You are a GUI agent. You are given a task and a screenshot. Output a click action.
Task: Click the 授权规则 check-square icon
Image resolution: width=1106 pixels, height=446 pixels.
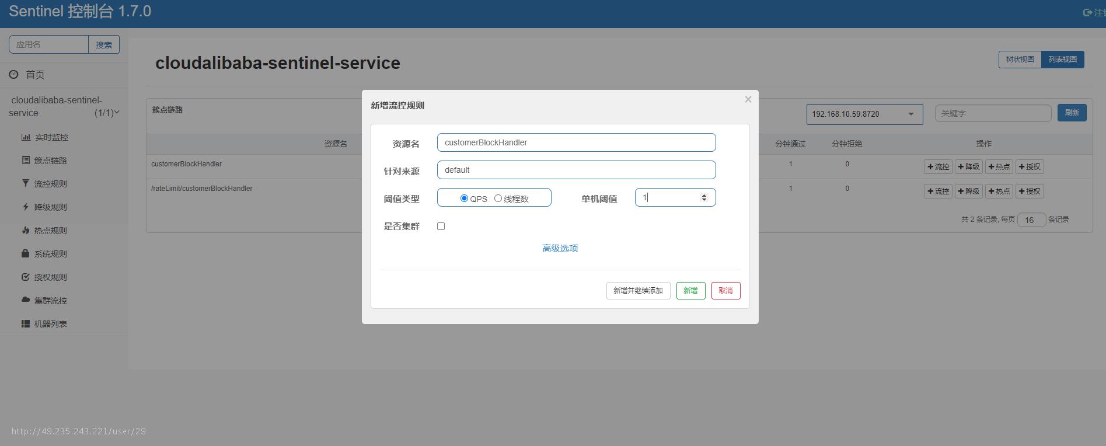point(26,277)
